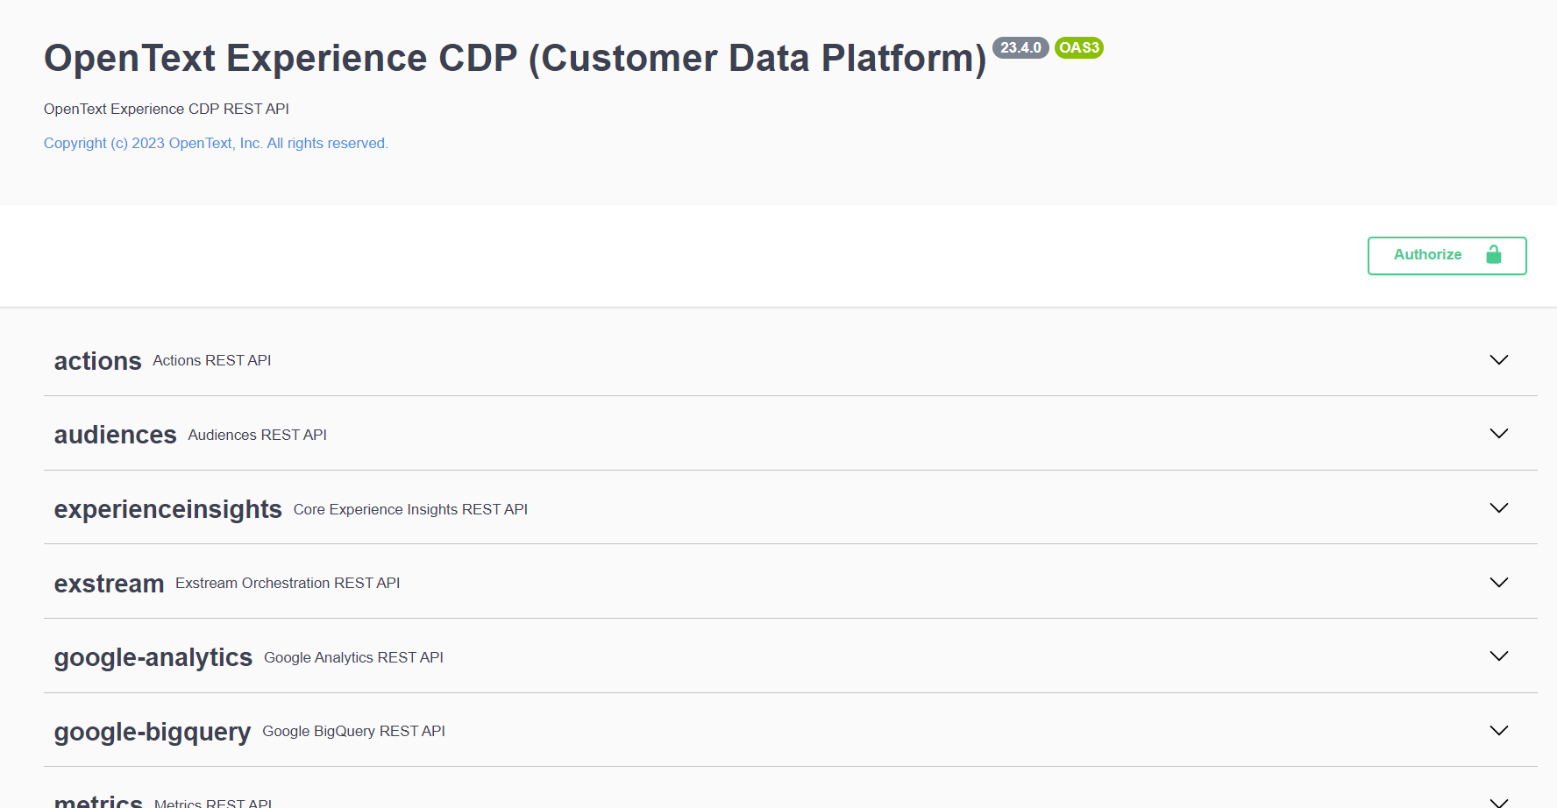The width and height of the screenshot is (1557, 808).
Task: Expand the google-bigquery section chevron
Action: [x=1498, y=731]
